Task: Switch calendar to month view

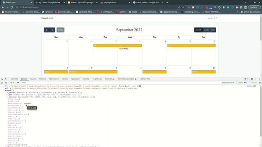Action: click(x=198, y=30)
